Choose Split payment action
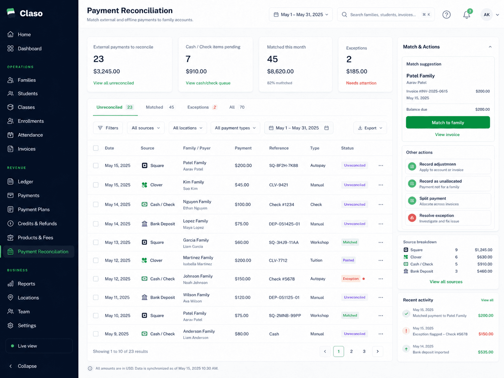This screenshot has width=504, height=378. pyautogui.click(x=448, y=201)
